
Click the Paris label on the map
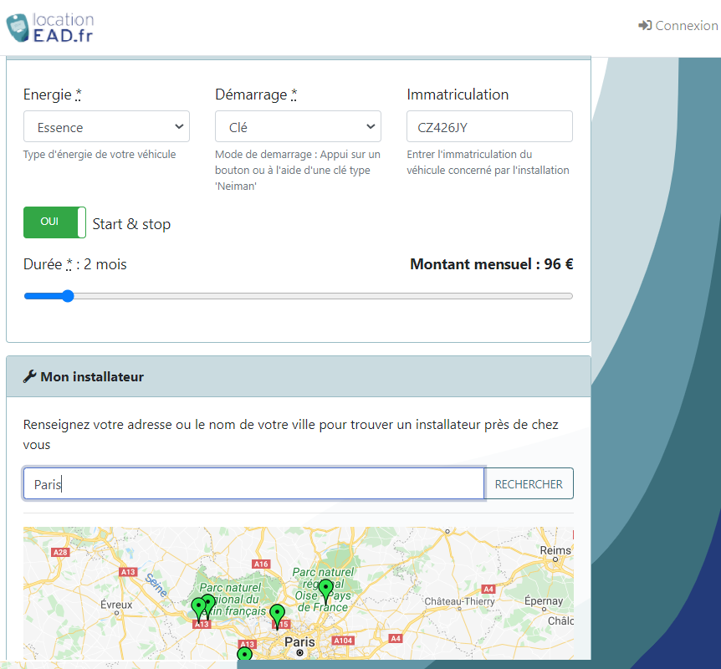coord(299,641)
